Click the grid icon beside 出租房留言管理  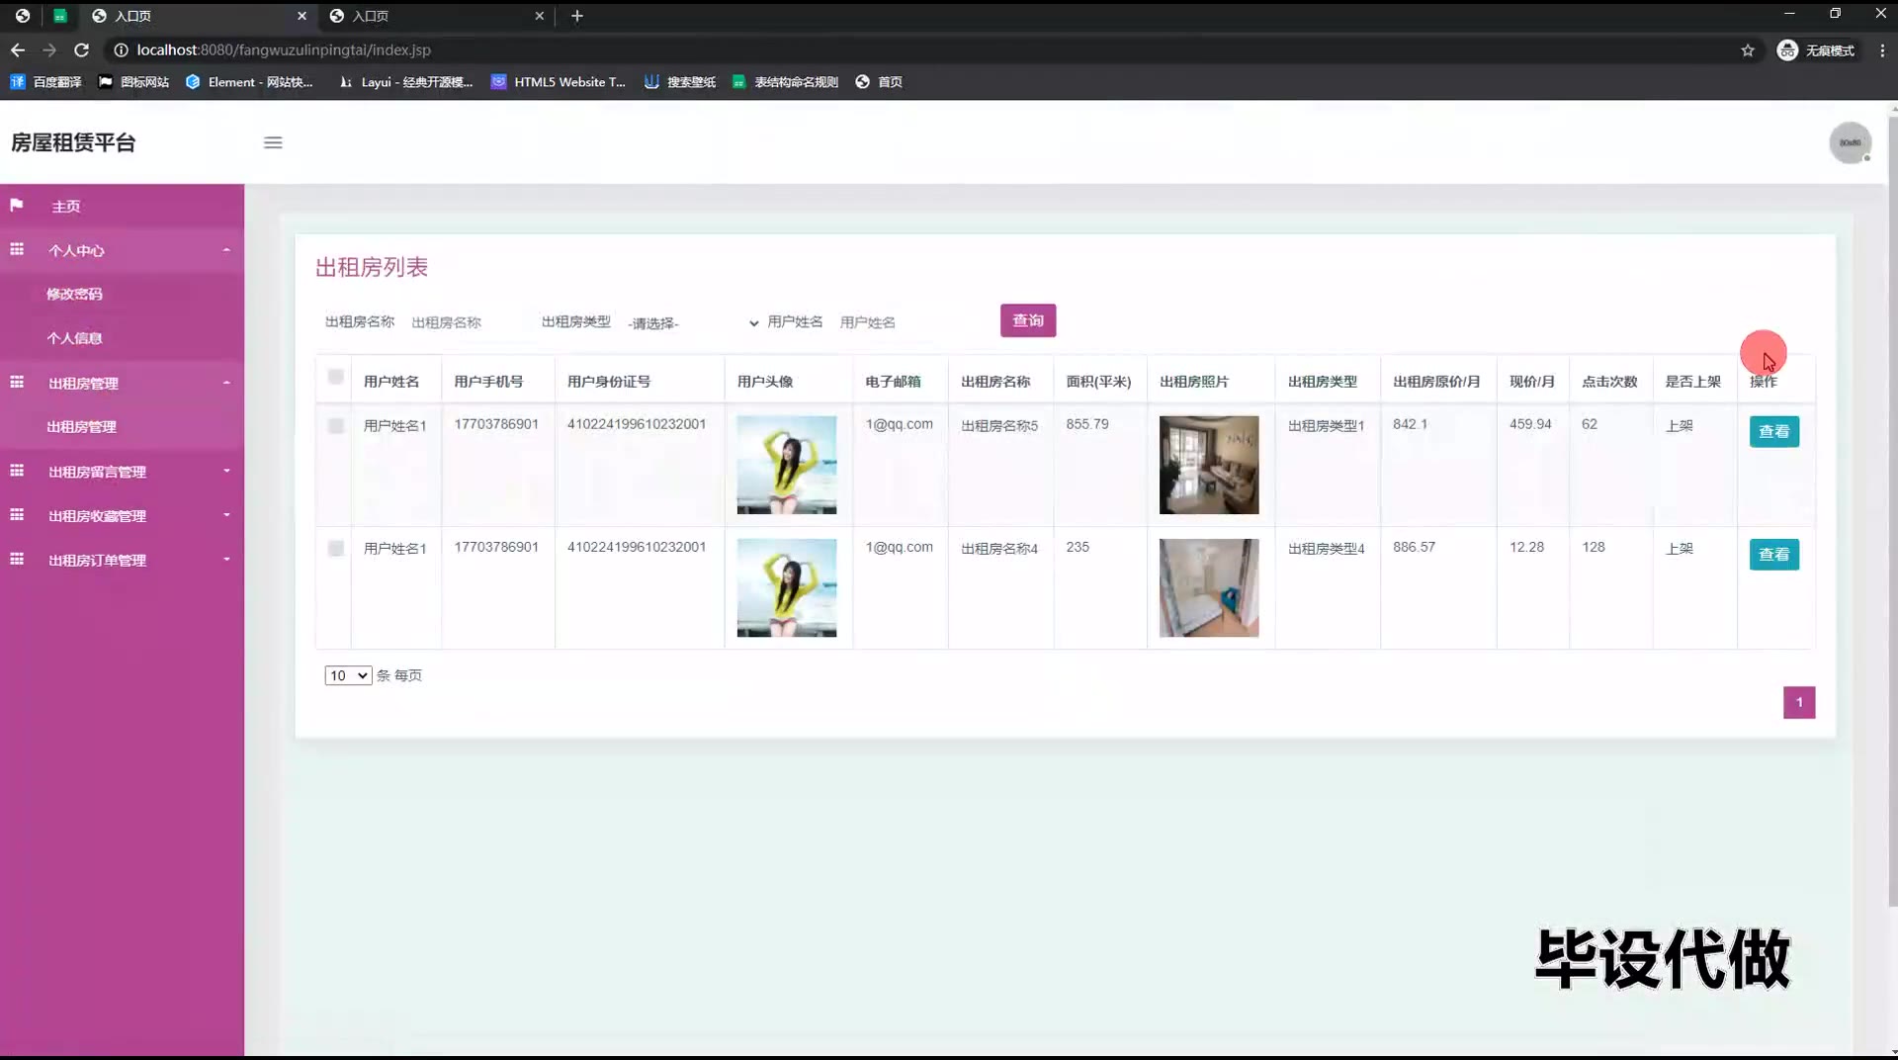coord(17,471)
